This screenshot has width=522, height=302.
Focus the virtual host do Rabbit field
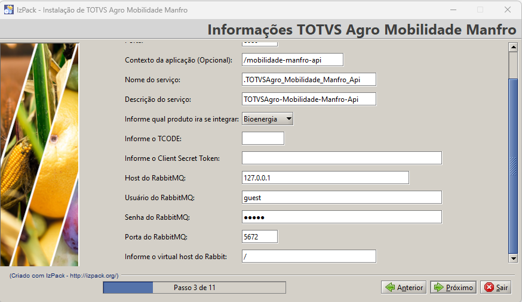tap(309, 256)
